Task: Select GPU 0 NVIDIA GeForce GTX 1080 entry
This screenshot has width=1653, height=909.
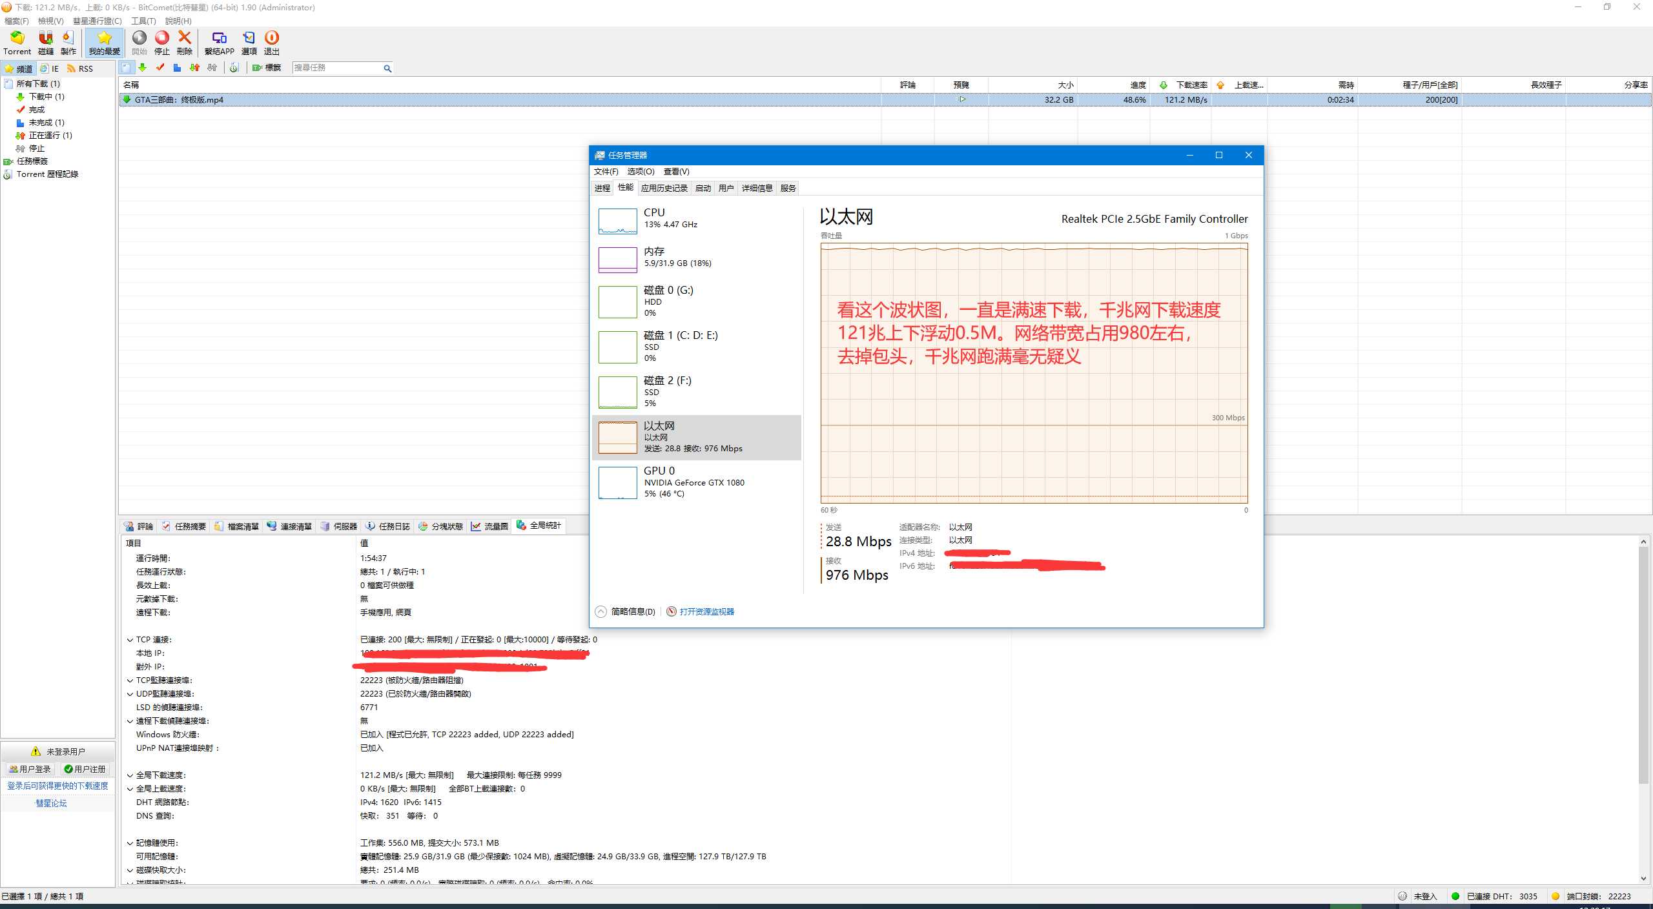Action: [x=696, y=483]
